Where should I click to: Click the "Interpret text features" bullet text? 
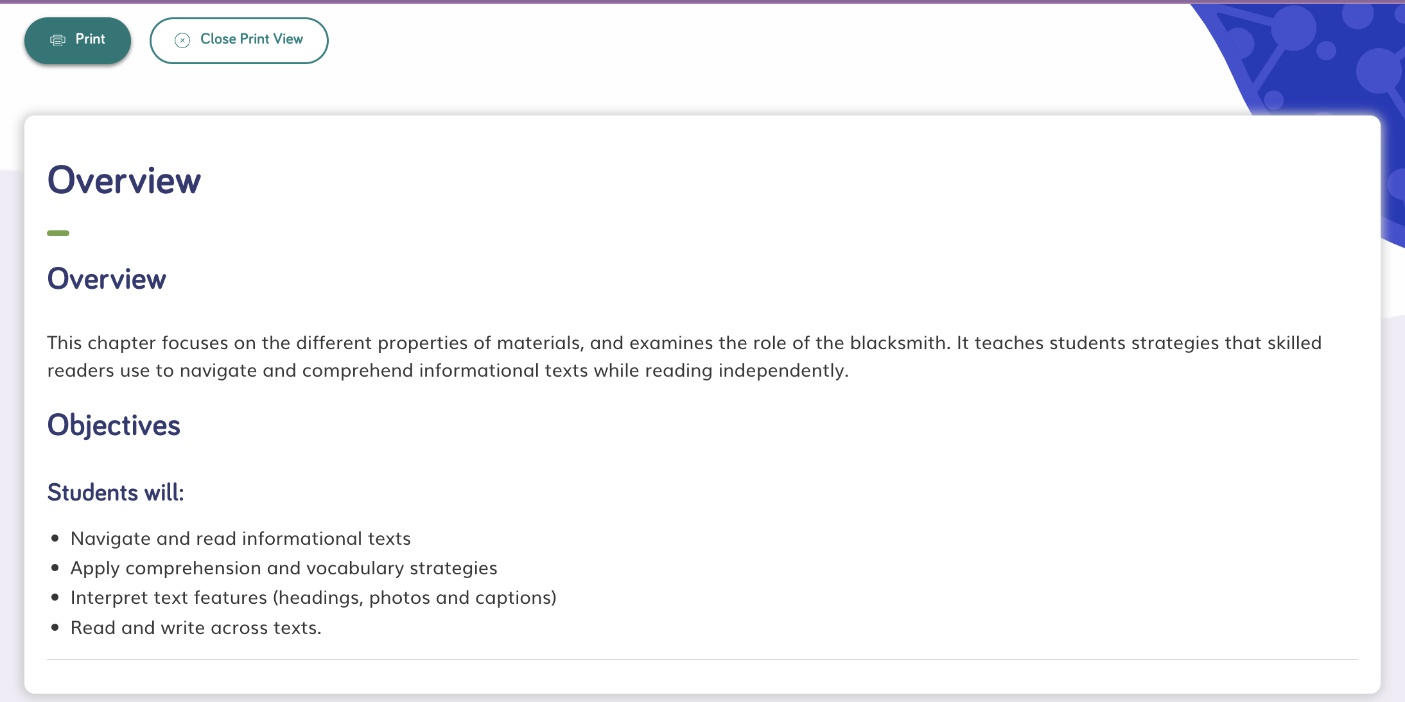click(313, 597)
